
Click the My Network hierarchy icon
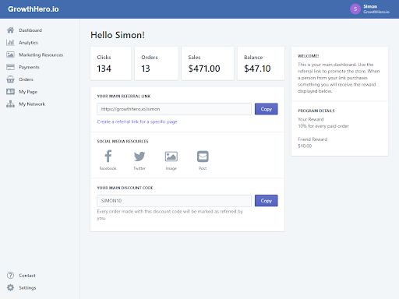pyautogui.click(x=10, y=104)
